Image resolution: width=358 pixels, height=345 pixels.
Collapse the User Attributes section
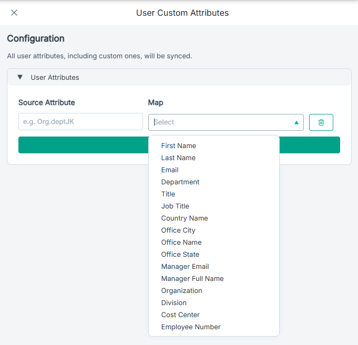(20, 77)
